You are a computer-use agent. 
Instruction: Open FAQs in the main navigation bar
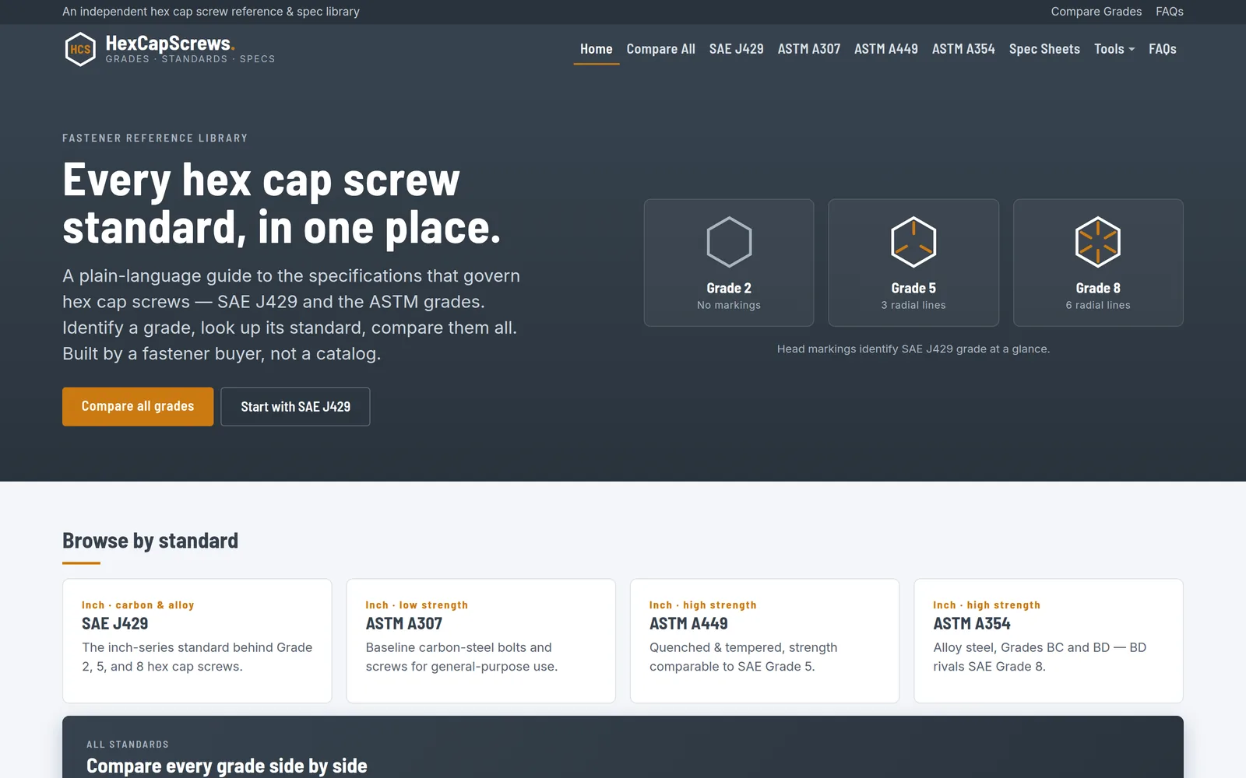click(x=1162, y=49)
